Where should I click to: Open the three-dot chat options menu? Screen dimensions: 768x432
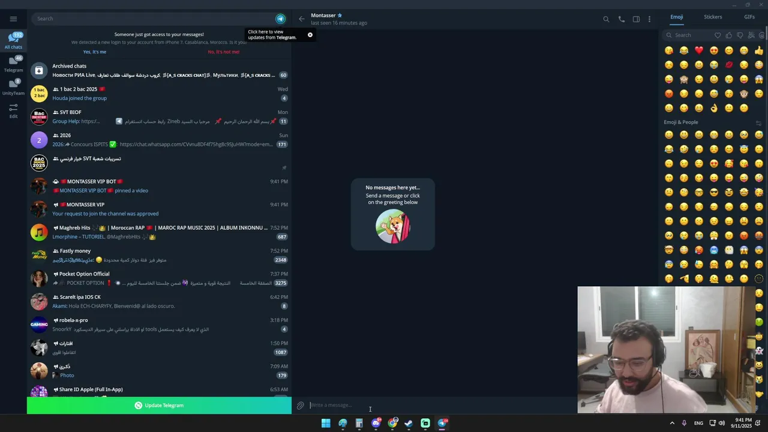pos(649,19)
